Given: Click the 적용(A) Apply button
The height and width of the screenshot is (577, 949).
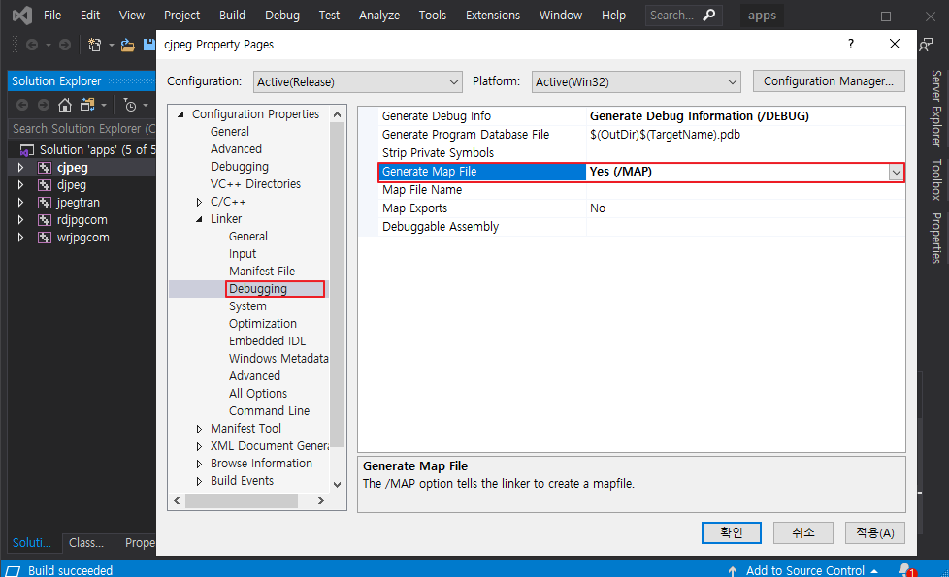Looking at the screenshot, I should tap(874, 532).
